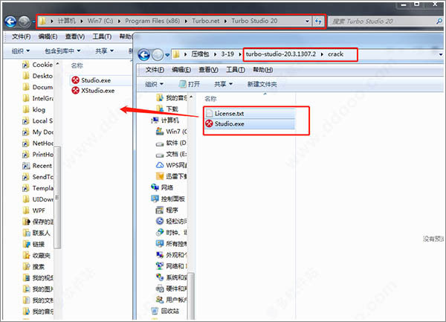Expand 包含到库中 dropdown
The height and width of the screenshot is (322, 446).
click(x=62, y=51)
